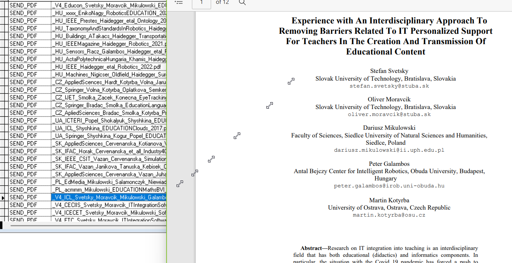512x263 pixels.
Task: Select the _SK_IFAC_Horak_Cervenanska row
Action: pyautogui.click(x=109, y=151)
